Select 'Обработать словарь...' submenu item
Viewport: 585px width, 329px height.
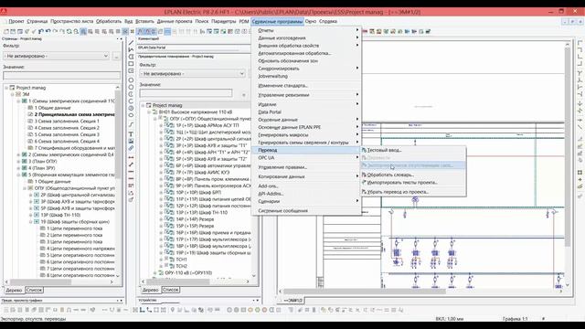(x=413, y=175)
